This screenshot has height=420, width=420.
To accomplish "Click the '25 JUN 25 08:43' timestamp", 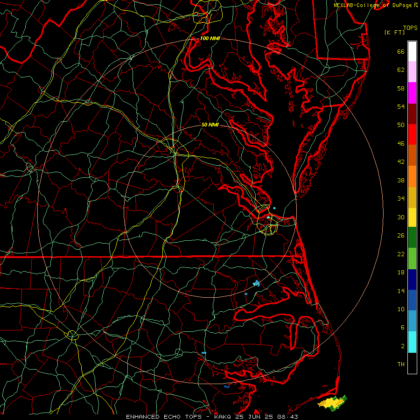I will (267, 417).
